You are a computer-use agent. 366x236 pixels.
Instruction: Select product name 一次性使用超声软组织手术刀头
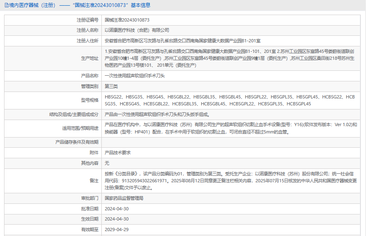135,76
